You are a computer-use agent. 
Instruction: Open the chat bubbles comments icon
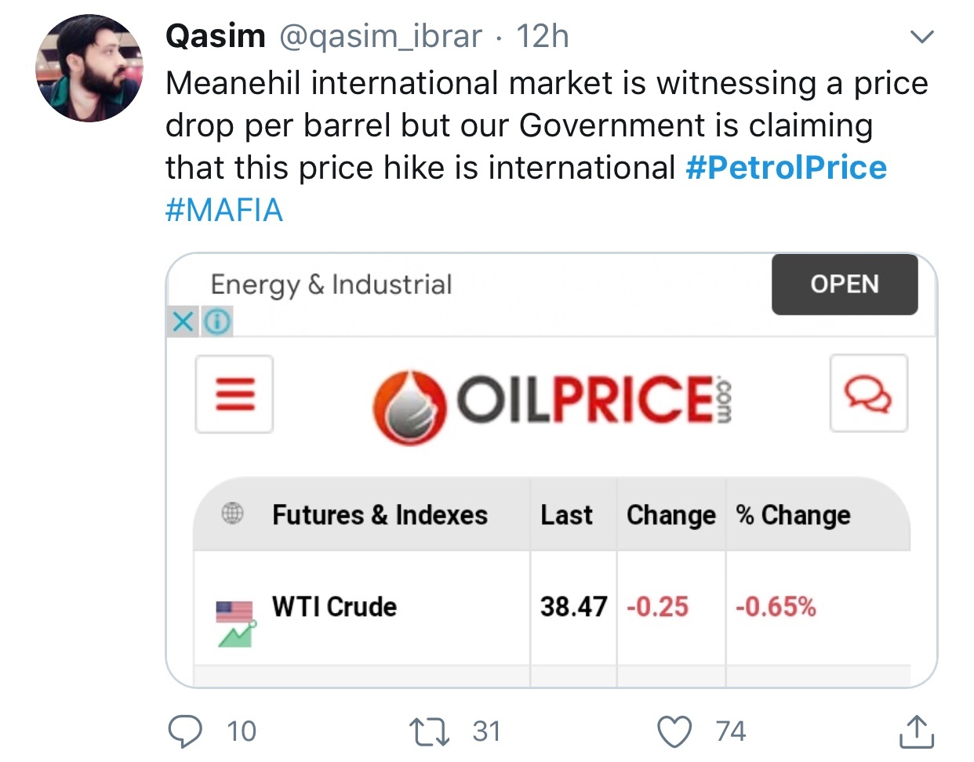pyautogui.click(x=868, y=393)
